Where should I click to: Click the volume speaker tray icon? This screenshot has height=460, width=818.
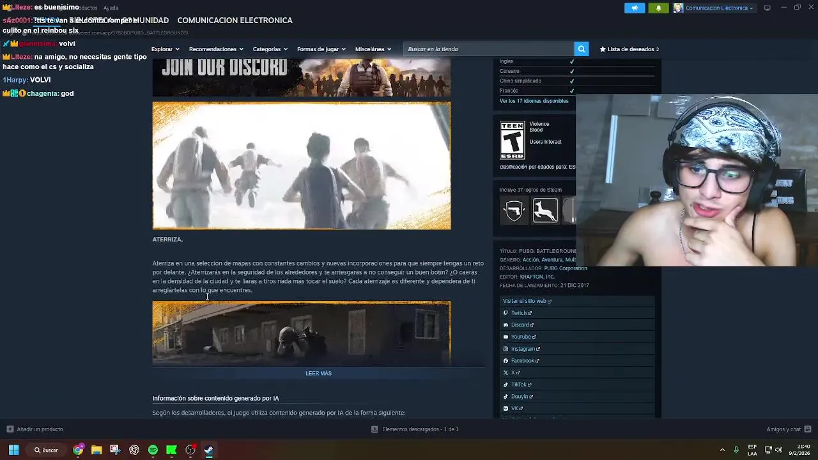click(778, 450)
